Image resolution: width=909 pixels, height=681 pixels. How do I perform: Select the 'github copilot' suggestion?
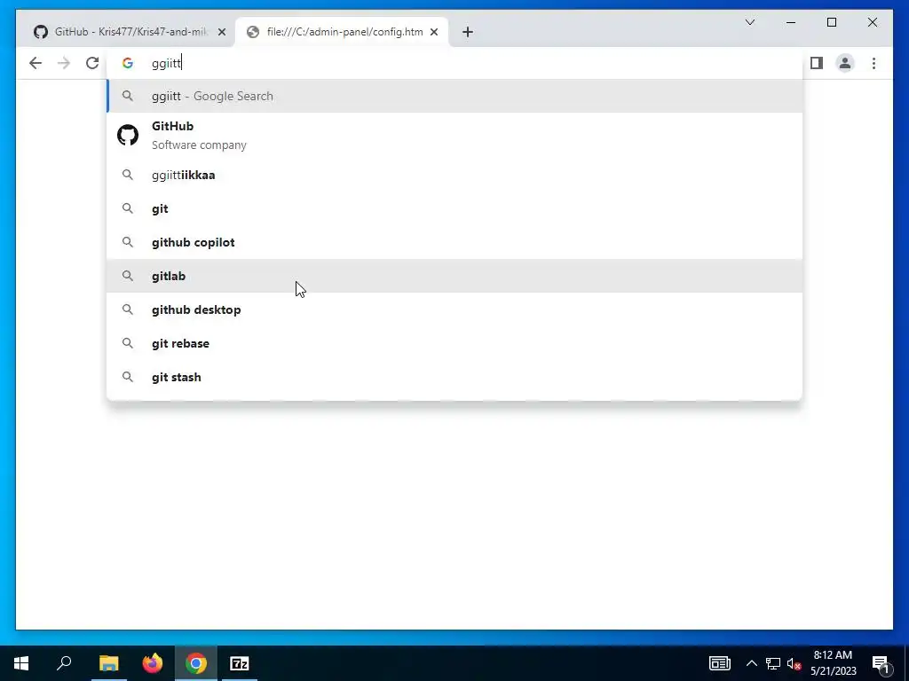click(x=455, y=242)
